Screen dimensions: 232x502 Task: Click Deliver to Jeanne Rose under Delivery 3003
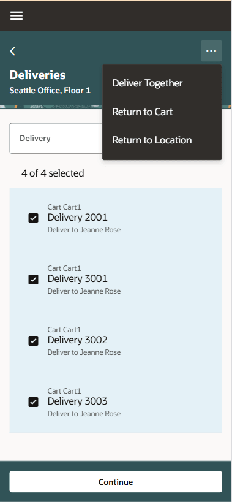click(84, 414)
